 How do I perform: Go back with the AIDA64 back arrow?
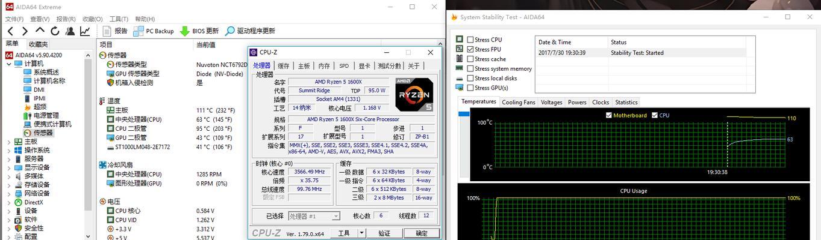click(10, 31)
